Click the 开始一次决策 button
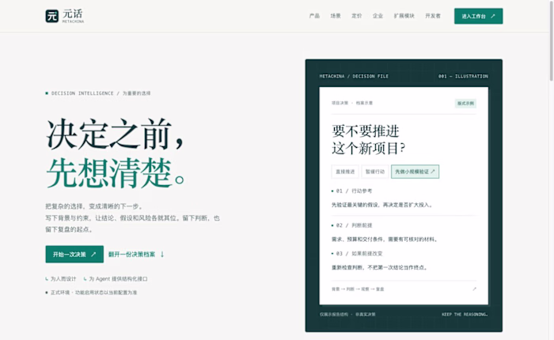Screen dimensions: 554x340 point(74,254)
